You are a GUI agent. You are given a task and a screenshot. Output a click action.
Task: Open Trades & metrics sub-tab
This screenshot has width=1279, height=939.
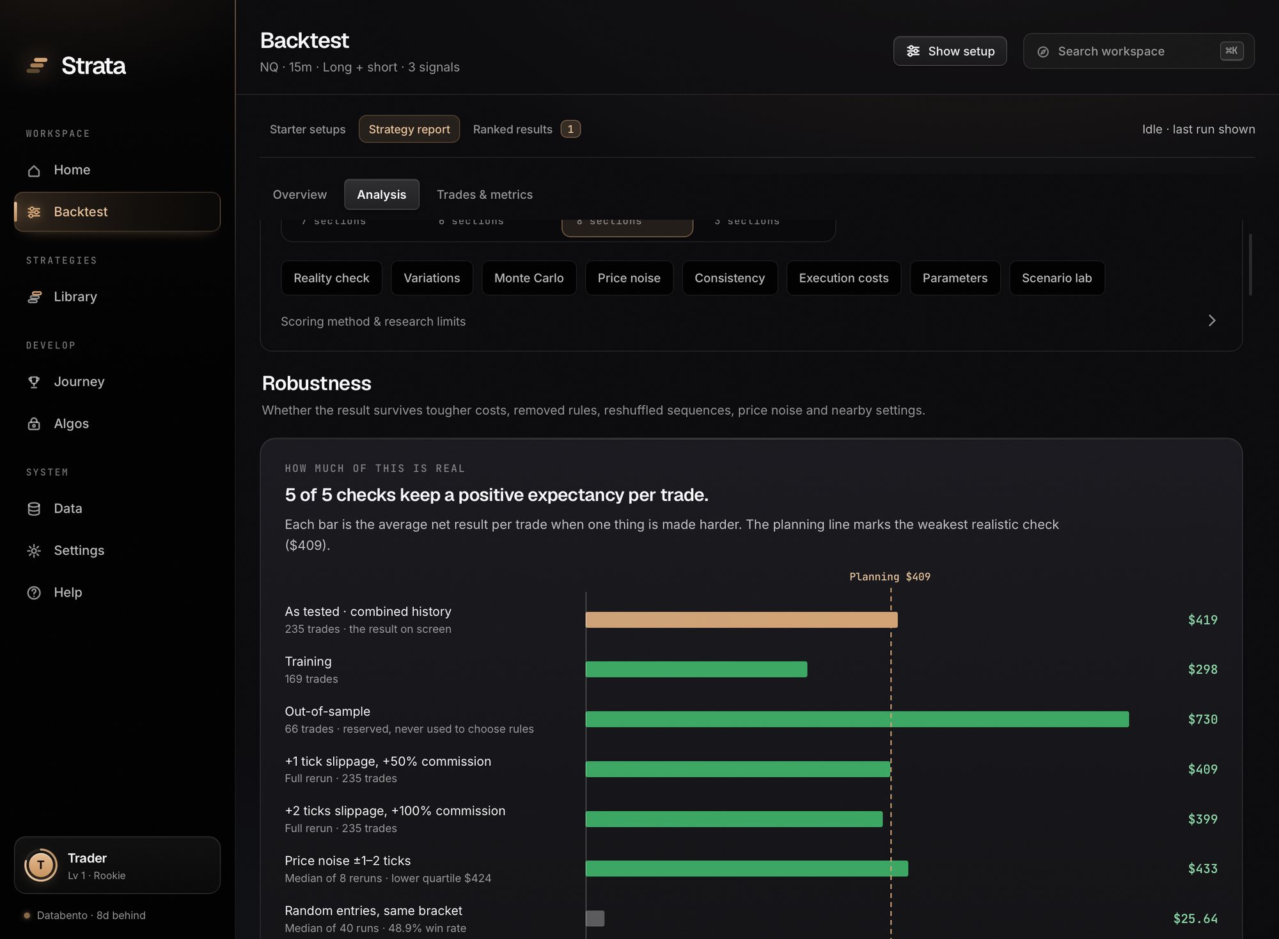[485, 194]
